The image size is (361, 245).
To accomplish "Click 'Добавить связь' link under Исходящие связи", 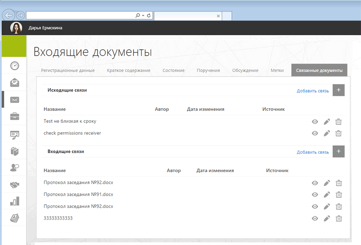I will tap(312, 91).
